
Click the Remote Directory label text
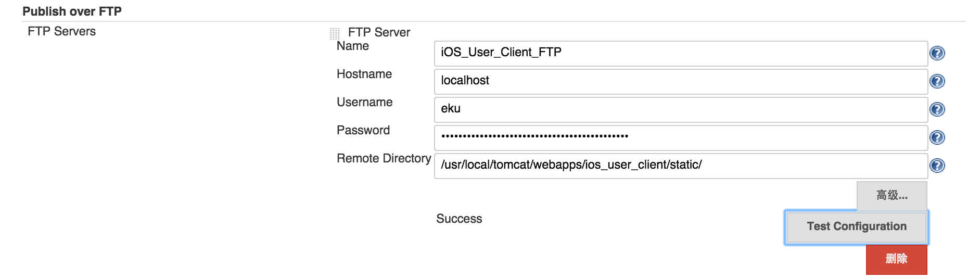click(384, 158)
